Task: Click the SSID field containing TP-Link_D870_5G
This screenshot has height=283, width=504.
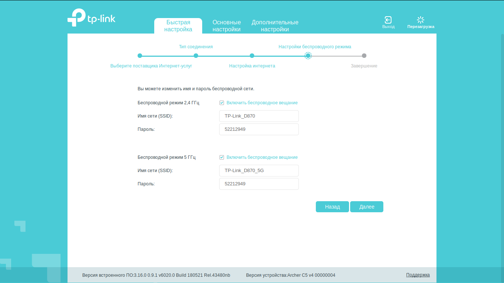Action: (x=259, y=171)
